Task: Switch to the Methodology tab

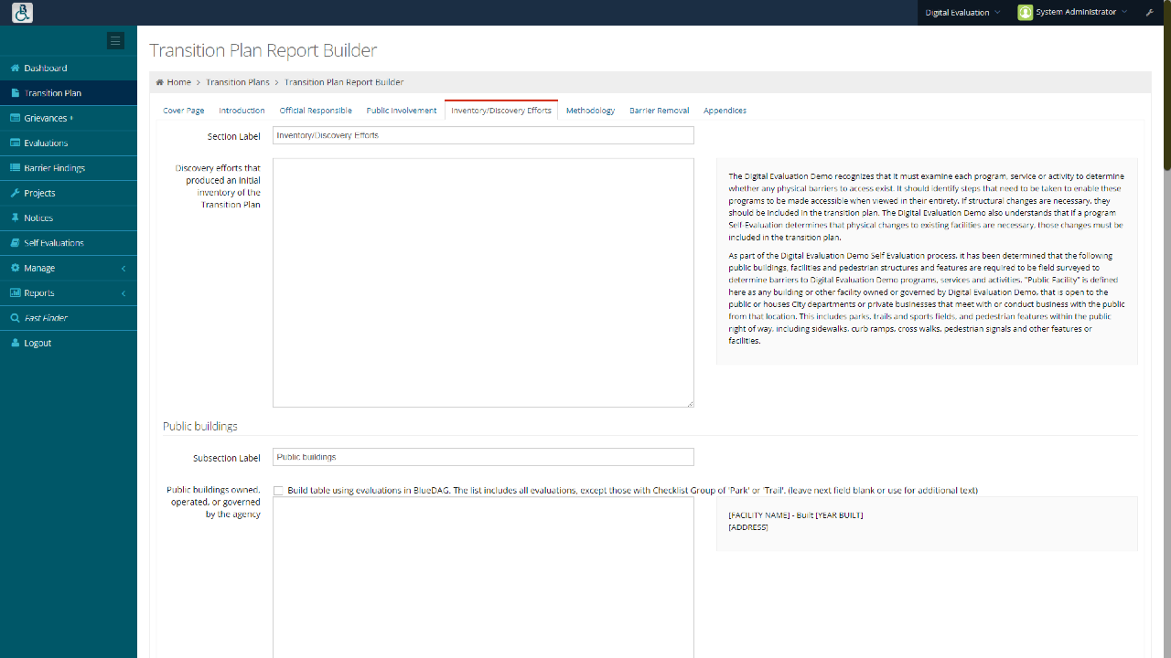Action: [590, 111]
